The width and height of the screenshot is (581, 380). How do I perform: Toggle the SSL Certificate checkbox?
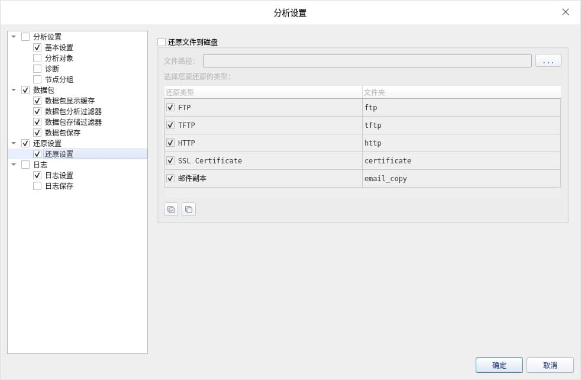coord(170,161)
